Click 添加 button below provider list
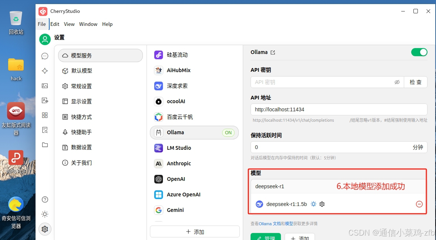Image resolution: width=436 pixels, height=240 pixels. (x=195, y=231)
